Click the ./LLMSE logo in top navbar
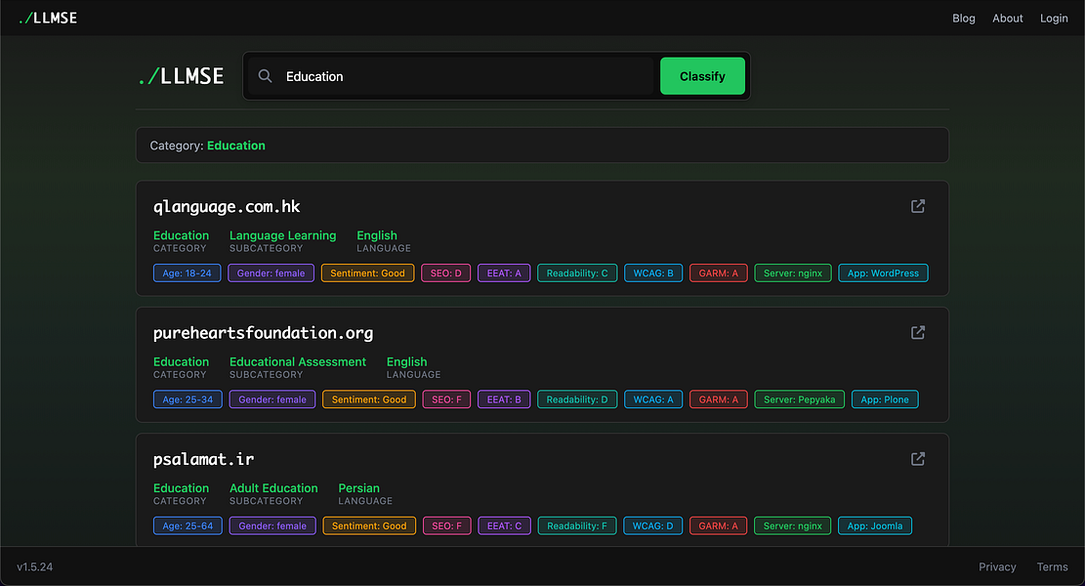 pos(48,18)
